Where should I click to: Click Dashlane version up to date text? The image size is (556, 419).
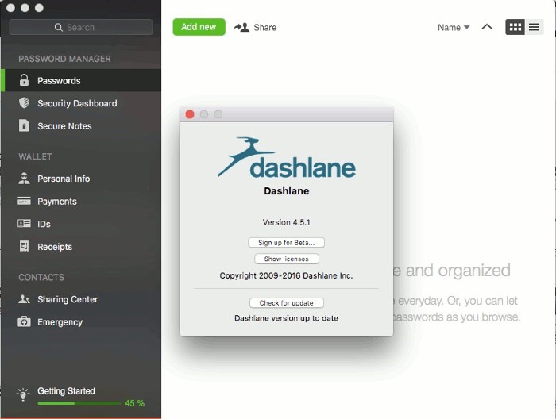coord(286,318)
